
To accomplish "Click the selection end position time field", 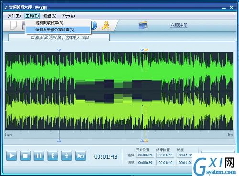I will 165,155.
